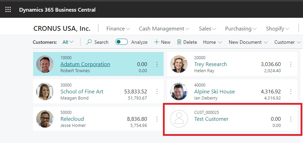Click the Delete trash can icon

coord(179,42)
